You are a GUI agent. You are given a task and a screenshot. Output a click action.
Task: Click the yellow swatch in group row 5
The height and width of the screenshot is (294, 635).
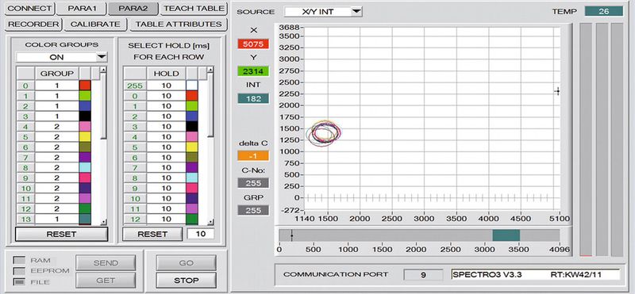(x=85, y=136)
